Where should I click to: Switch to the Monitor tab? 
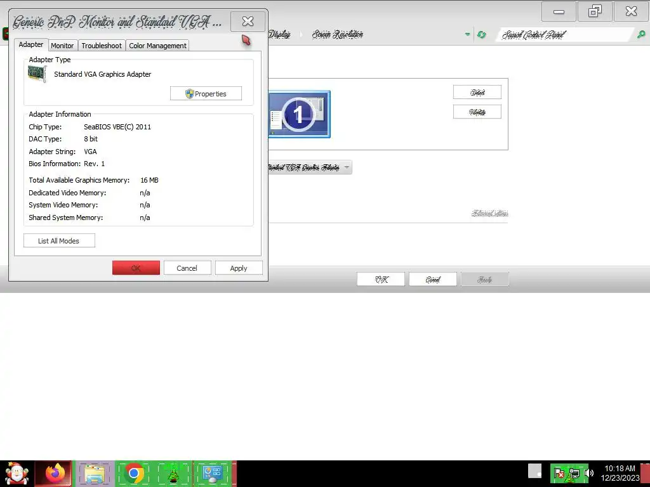tap(62, 46)
